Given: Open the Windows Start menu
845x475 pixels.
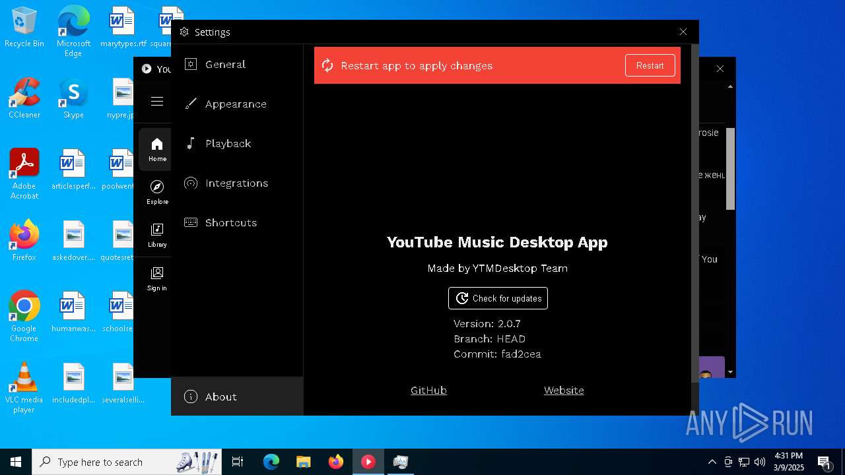Looking at the screenshot, I should coord(16,462).
